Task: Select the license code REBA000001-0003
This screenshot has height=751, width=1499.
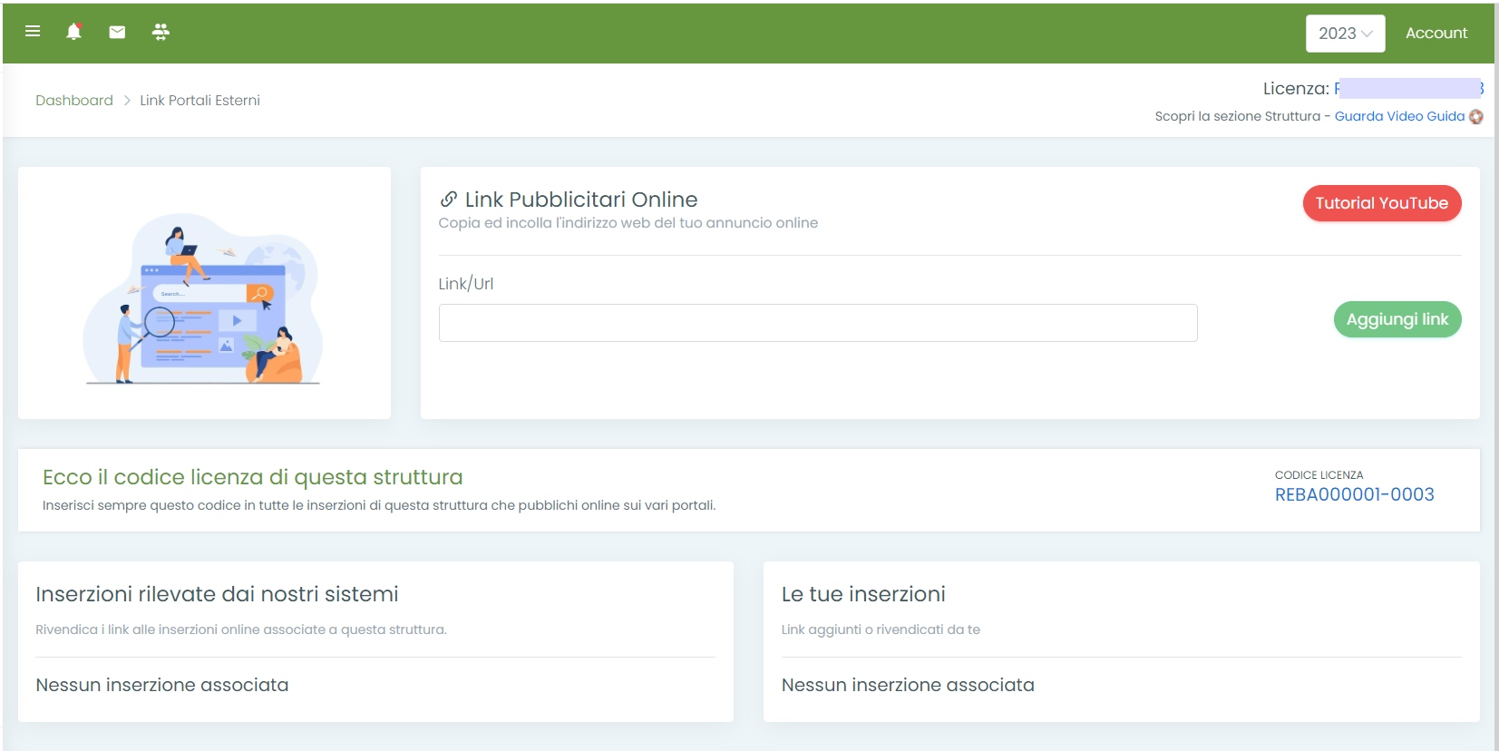Action: click(1354, 494)
